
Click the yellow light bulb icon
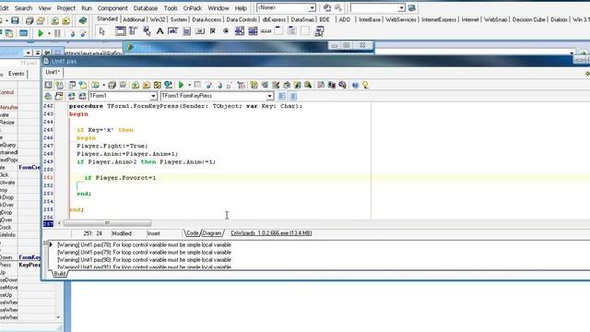[365, 85]
